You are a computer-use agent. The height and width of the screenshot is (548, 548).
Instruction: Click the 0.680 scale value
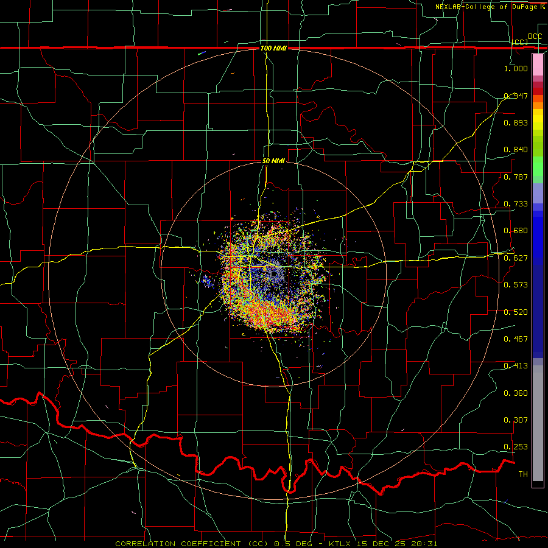(516, 231)
